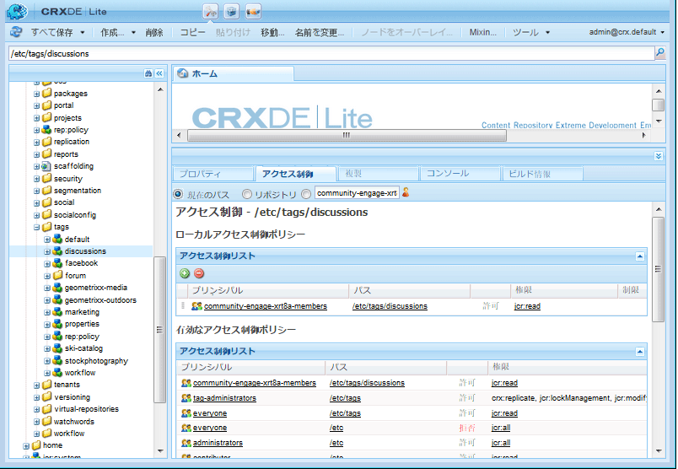Screen dimensions: 678x469
Task: Expand the tenants tree node
Action: coord(37,385)
